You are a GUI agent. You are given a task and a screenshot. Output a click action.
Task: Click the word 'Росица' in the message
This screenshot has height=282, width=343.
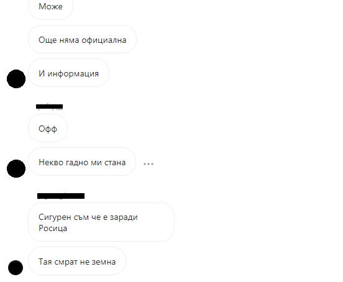(x=53, y=228)
